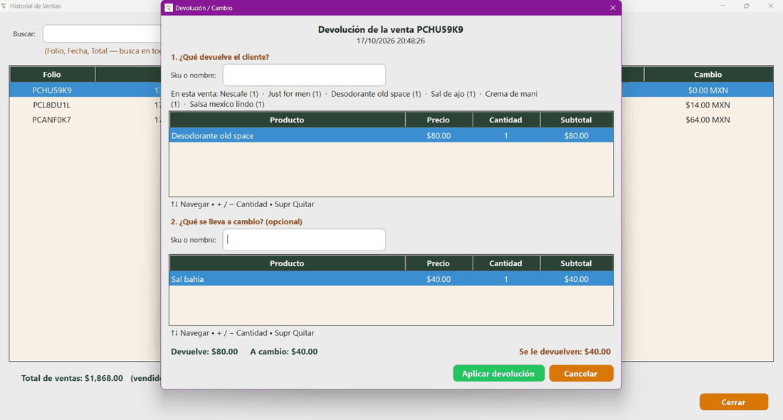This screenshot has height=420, width=783.
Task: Cancel the return with Cancelar button
Action: [581, 374]
